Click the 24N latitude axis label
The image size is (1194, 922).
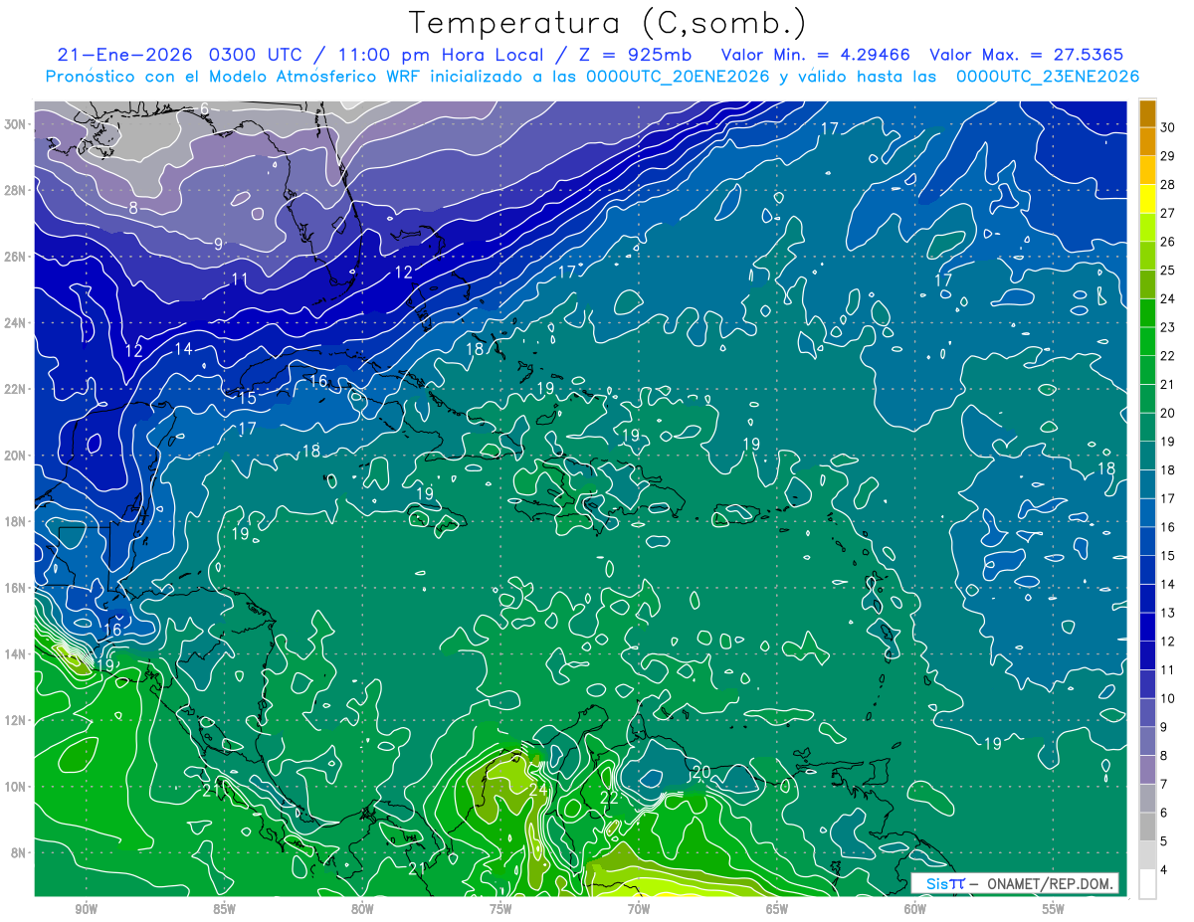pos(16,323)
